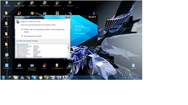188x105 pixels.
Task: Open uTorrent desktop shortcut
Action: click(x=7, y=56)
